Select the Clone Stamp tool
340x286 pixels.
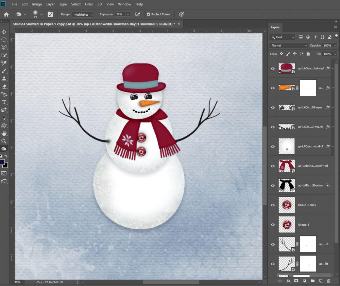[4, 79]
